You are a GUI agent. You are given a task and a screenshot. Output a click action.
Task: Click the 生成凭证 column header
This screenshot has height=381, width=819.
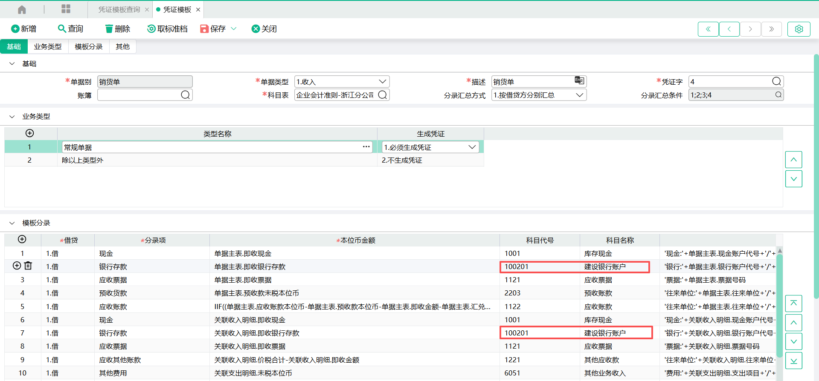tap(430, 134)
